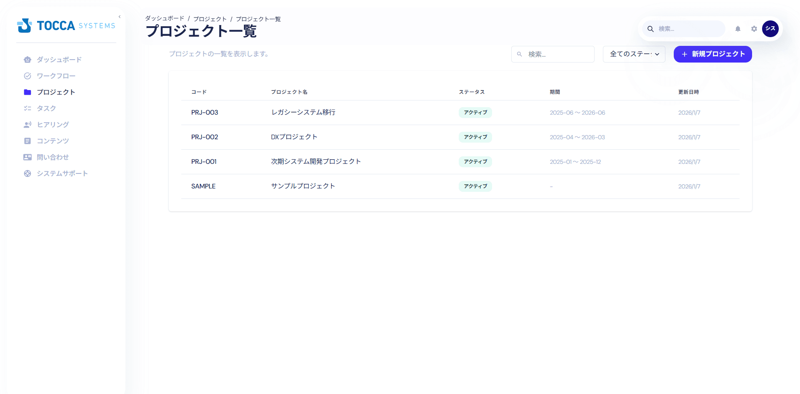Click the コンテンツ document icon
This screenshot has height=394, width=800.
[27, 141]
